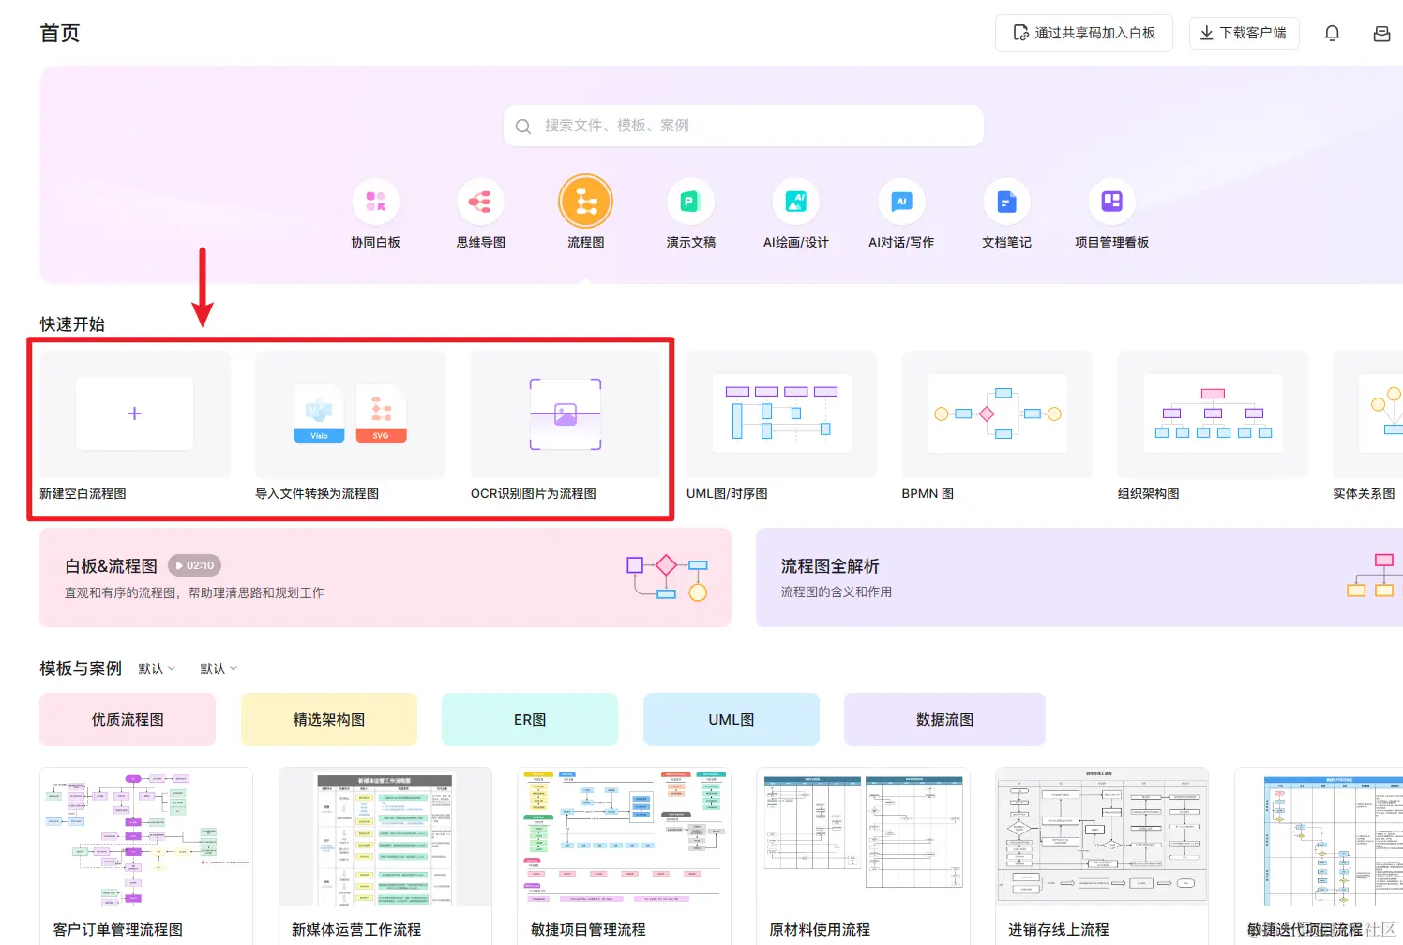
Task: Click 通过共享码加入白板 button
Action: [x=1083, y=32]
